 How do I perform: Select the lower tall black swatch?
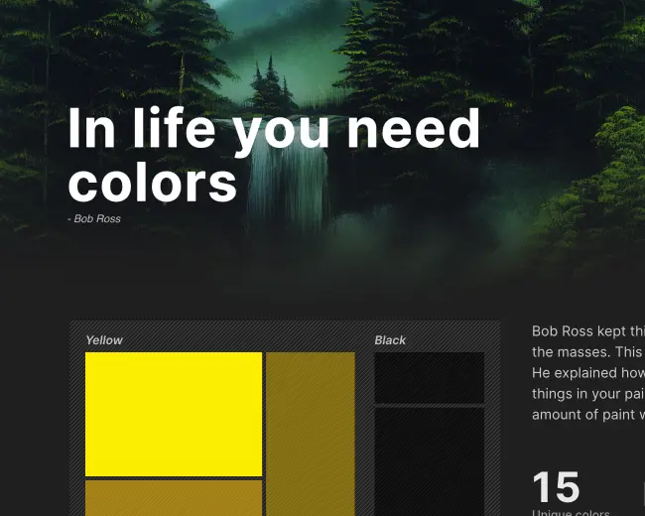pos(429,461)
